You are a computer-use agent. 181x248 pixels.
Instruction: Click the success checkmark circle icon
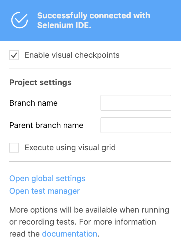pyautogui.click(x=19, y=20)
